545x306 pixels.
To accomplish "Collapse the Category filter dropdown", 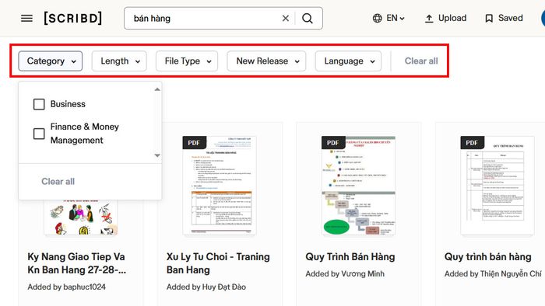I will 51,61.
